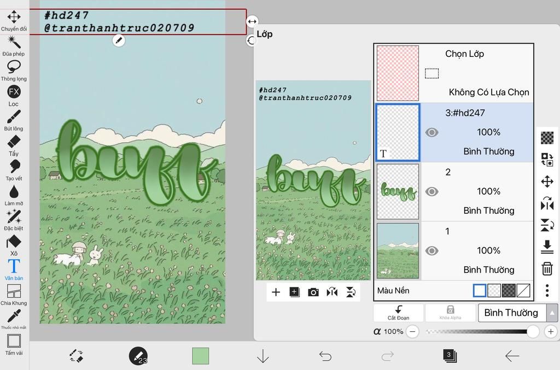Open the FX Lọc filter tool
Viewport: 560px width, 370px height.
(x=14, y=96)
